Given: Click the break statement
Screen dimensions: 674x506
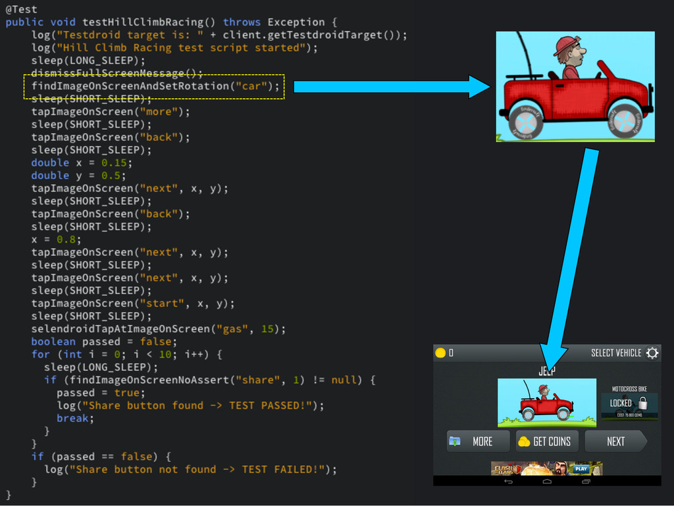Looking at the screenshot, I should point(75,418).
